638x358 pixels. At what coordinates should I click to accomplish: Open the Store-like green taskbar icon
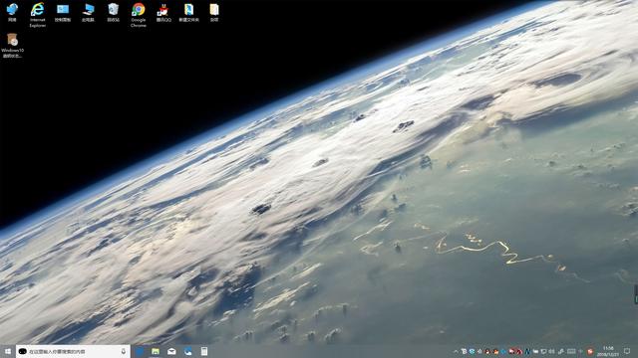[156, 351]
